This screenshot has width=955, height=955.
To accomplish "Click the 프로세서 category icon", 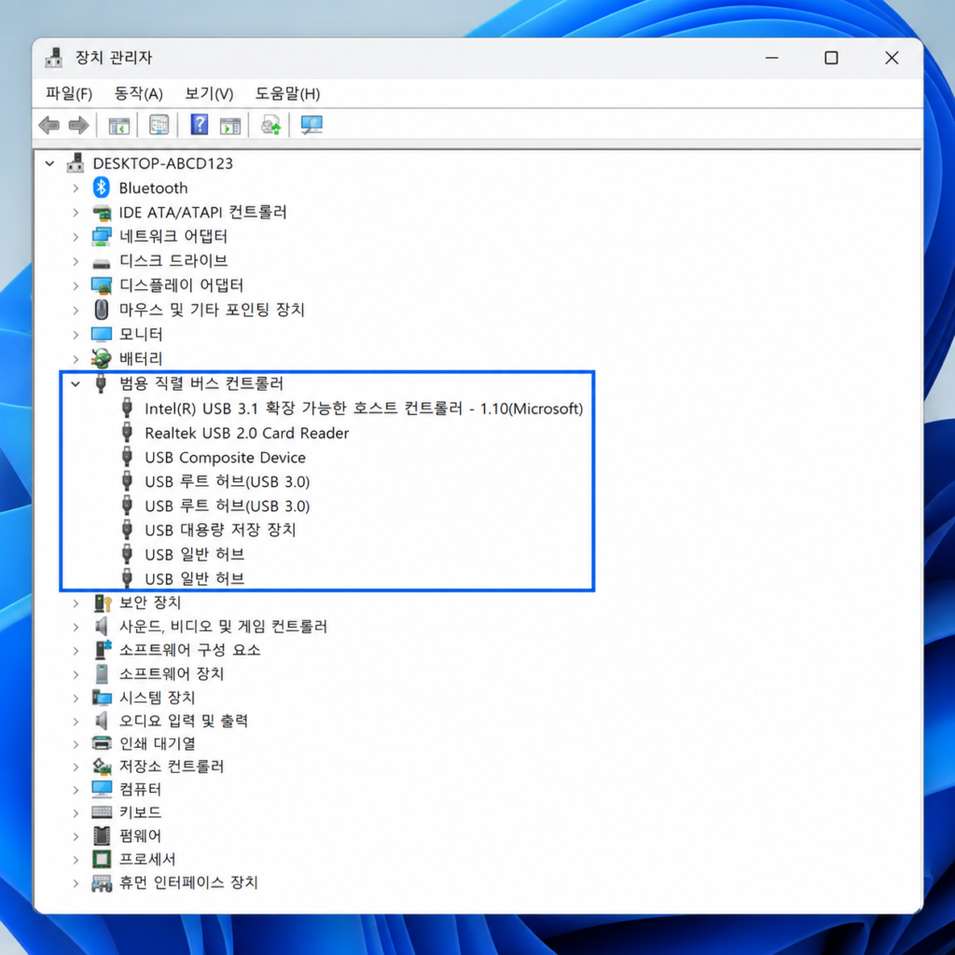I will 102,859.
